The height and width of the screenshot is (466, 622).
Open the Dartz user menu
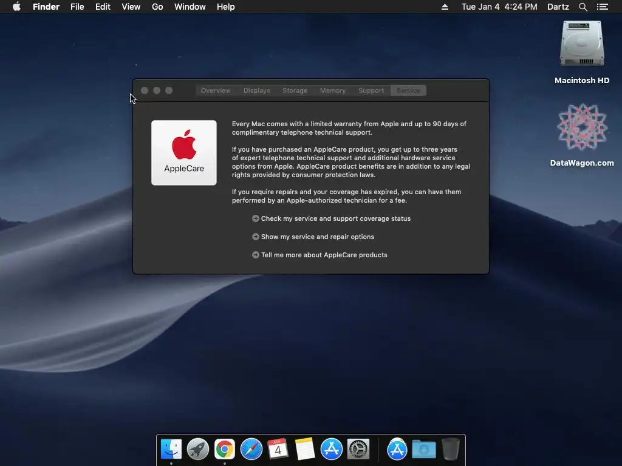pyautogui.click(x=558, y=7)
